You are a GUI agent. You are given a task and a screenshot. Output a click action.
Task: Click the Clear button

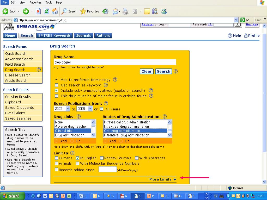point(147,71)
